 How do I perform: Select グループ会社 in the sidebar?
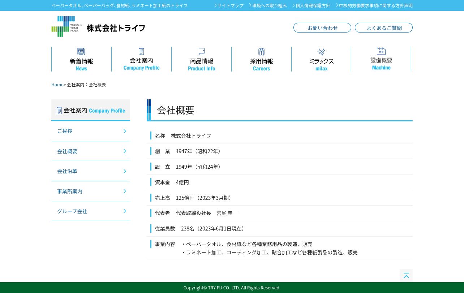(91, 211)
